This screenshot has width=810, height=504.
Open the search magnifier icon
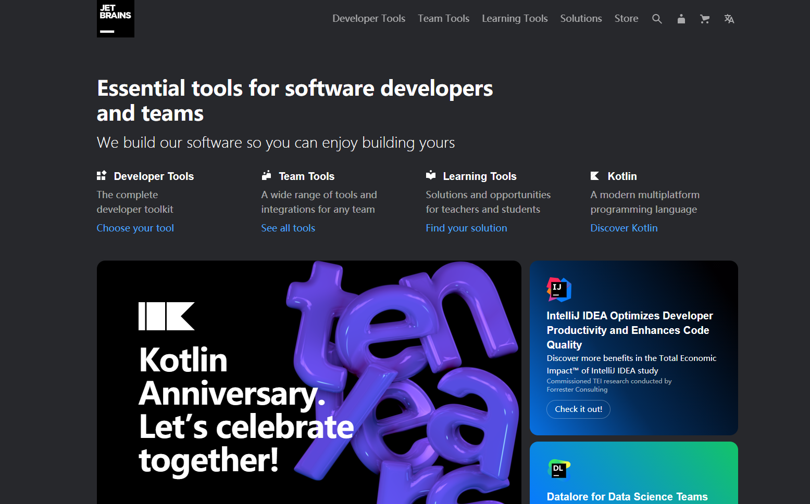point(657,19)
